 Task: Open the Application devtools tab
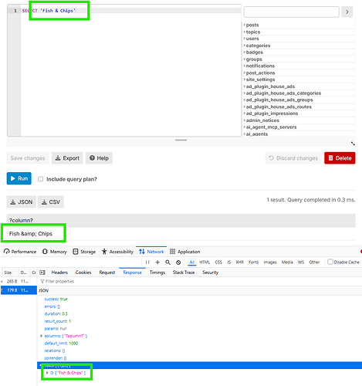pyautogui.click(x=184, y=252)
